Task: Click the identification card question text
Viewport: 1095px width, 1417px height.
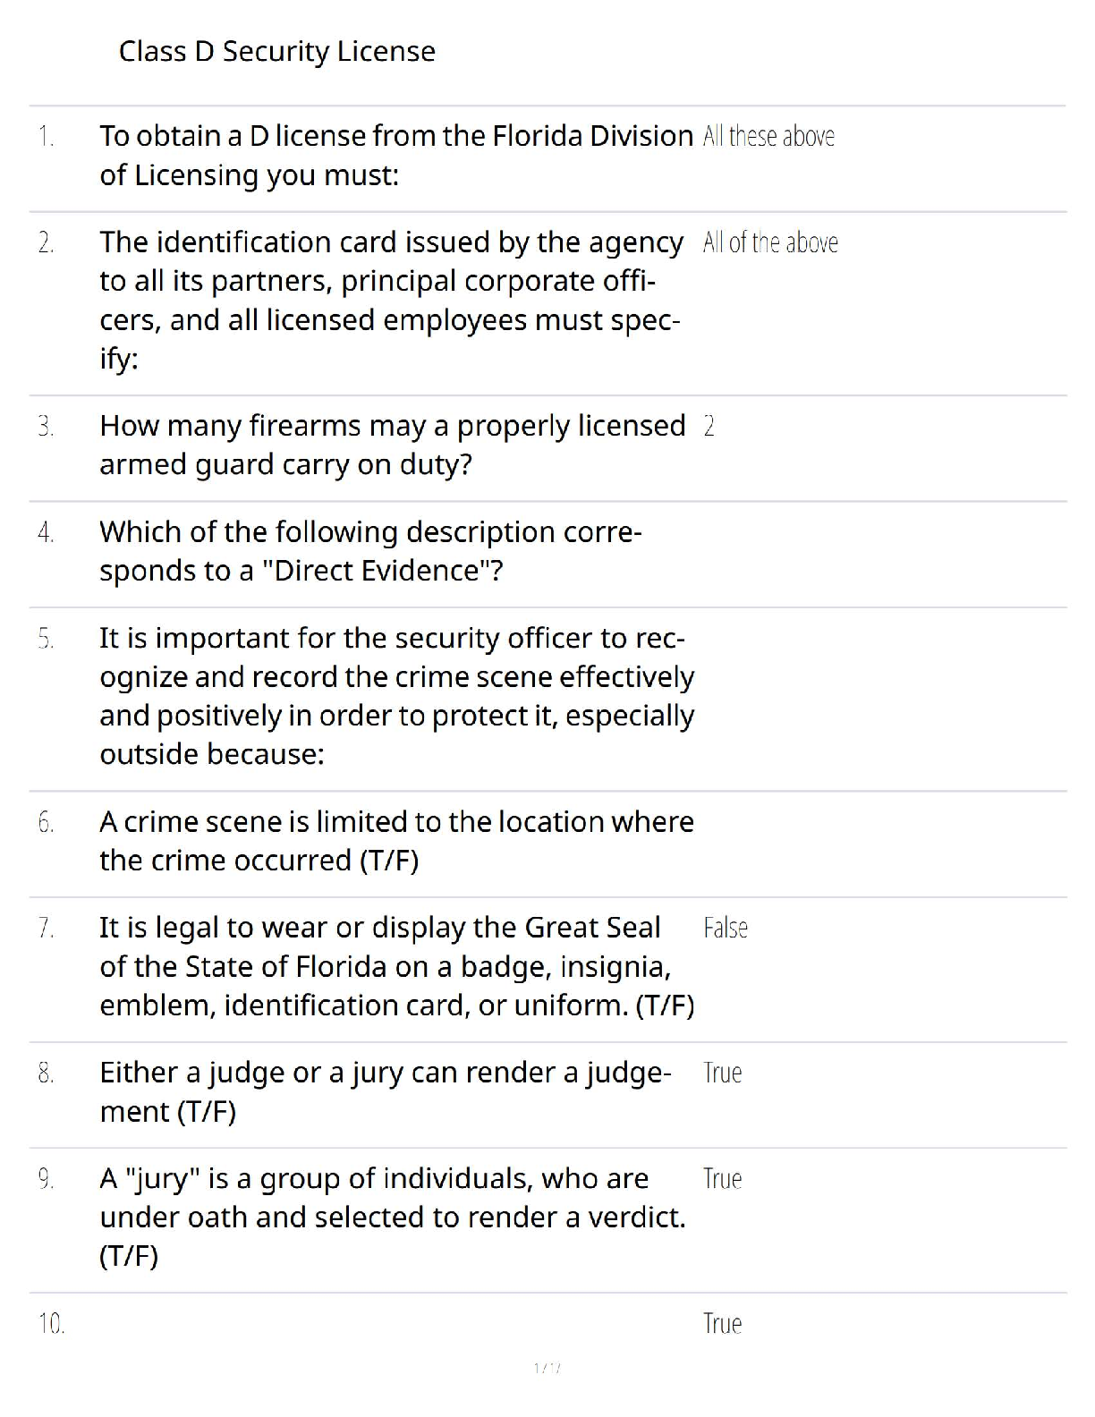Action: (x=391, y=300)
